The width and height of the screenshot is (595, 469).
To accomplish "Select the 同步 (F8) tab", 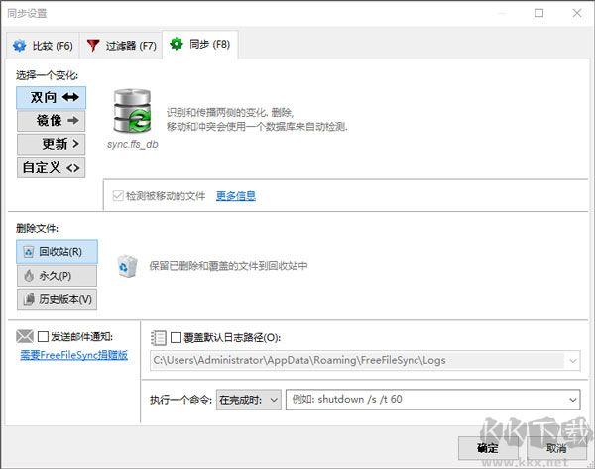I will point(200,45).
